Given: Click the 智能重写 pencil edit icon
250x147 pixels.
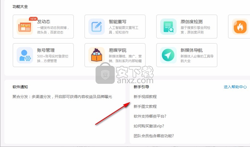Looking at the screenshot, I should 96,27.
